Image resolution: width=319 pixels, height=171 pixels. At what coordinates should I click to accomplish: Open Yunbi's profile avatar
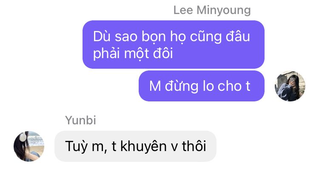click(29, 146)
